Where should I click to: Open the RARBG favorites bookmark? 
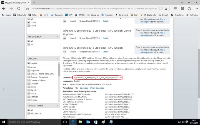80,15
